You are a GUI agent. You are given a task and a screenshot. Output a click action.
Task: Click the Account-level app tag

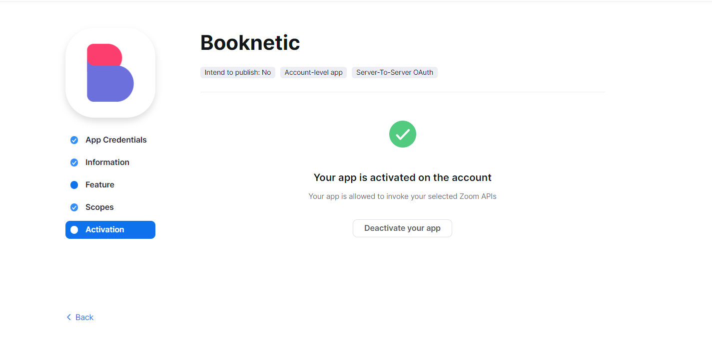(313, 73)
